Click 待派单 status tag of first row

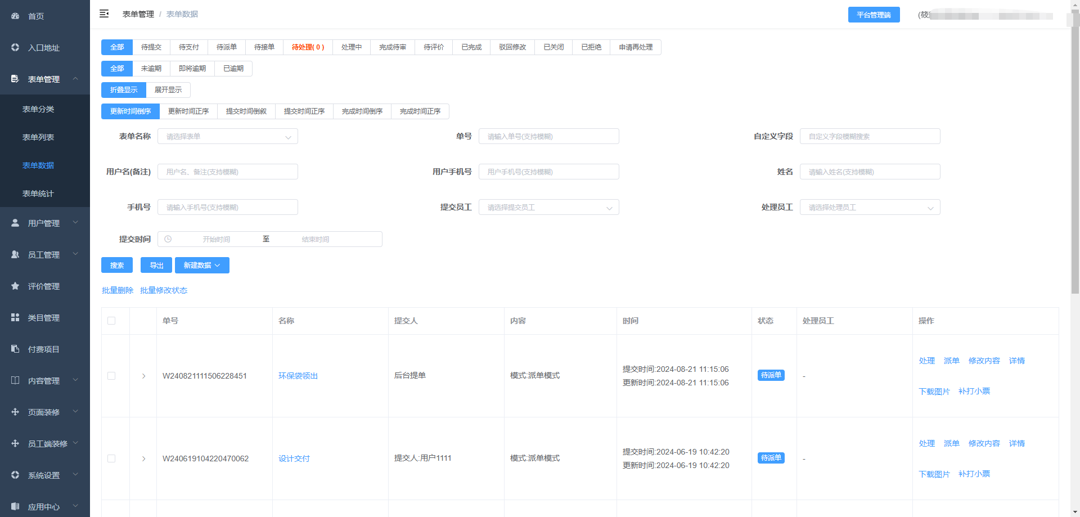click(771, 375)
